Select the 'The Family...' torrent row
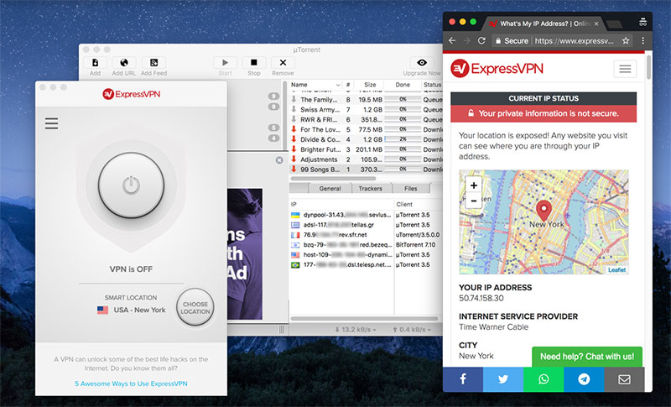The height and width of the screenshot is (407, 671). (367, 99)
